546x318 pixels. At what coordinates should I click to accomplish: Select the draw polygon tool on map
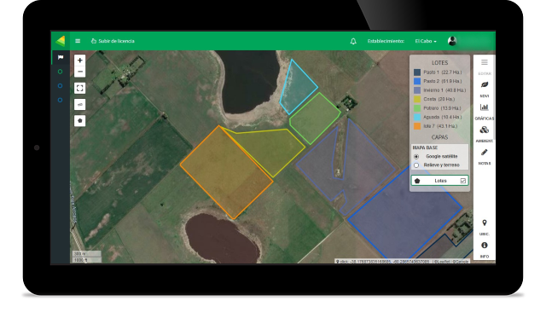79,121
